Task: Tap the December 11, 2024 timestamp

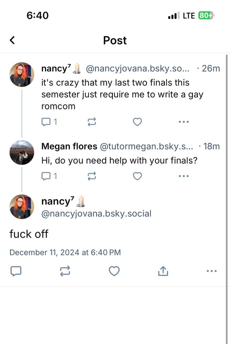Action: pyautogui.click(x=65, y=252)
